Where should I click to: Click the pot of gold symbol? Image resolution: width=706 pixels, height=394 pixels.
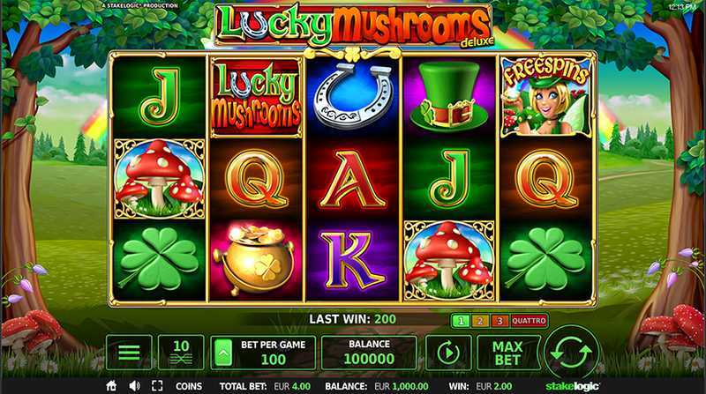[x=254, y=259]
